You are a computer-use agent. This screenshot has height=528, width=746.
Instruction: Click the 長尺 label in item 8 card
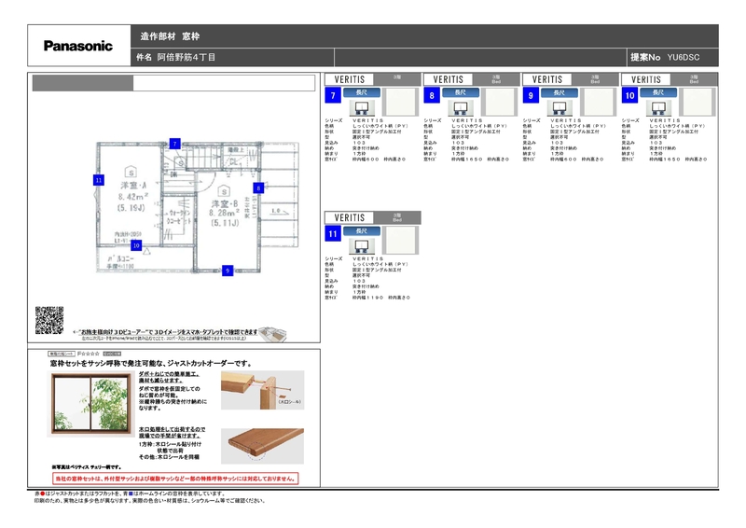(460, 93)
